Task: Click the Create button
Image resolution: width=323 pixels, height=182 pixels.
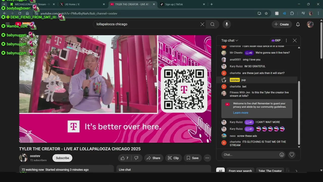Action: pos(282,24)
